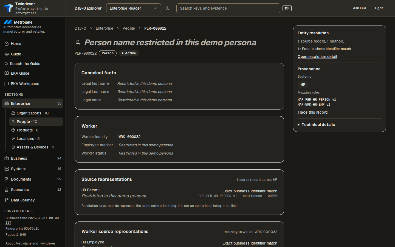Click the Products box icon
Screen dimensions: 395x247
pos(13,130)
